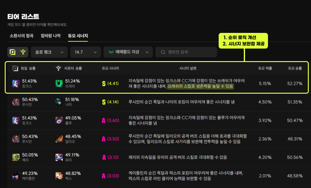Click the 제리 and 유미 synergy description
This screenshot has height=188, width=311.
point(178,157)
